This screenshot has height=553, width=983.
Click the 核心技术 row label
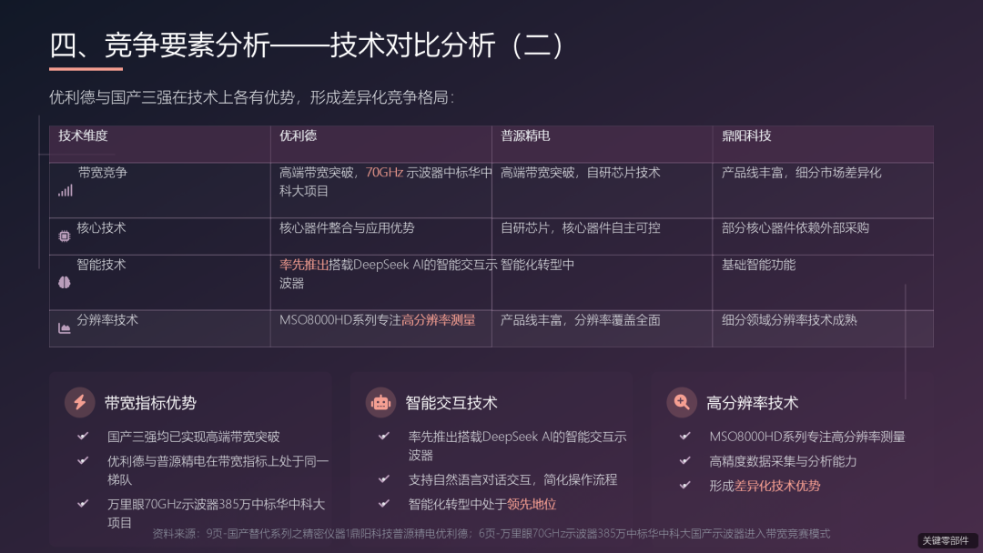click(x=101, y=227)
